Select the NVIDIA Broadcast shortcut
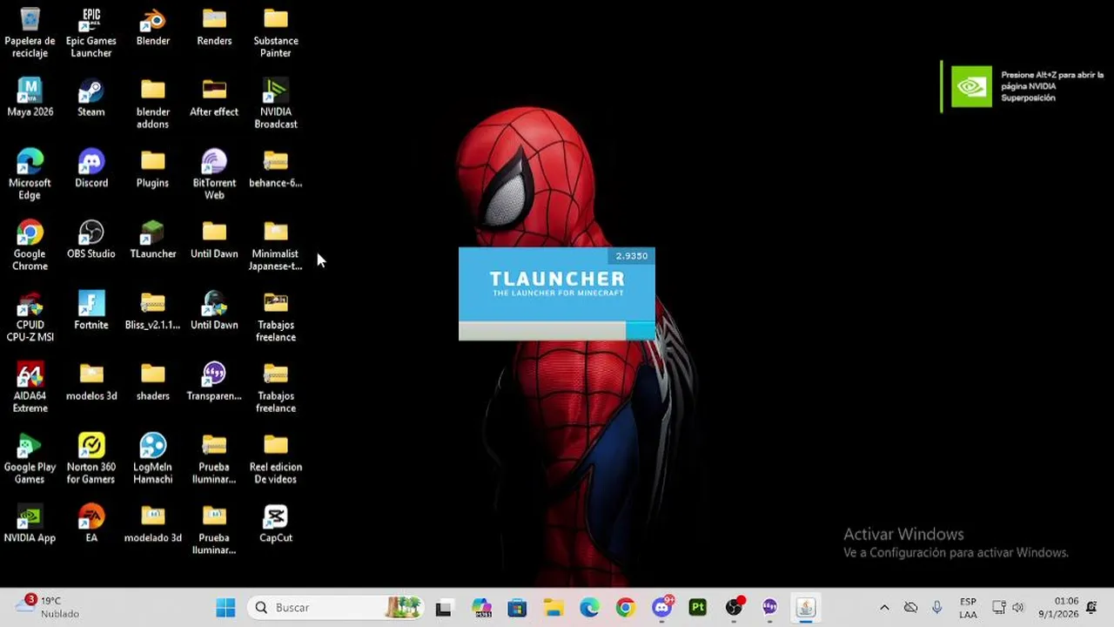The image size is (1114, 627). (x=276, y=104)
